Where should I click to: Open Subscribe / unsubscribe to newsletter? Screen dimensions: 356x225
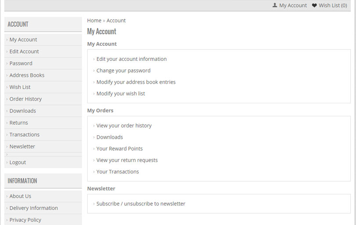tap(141, 204)
